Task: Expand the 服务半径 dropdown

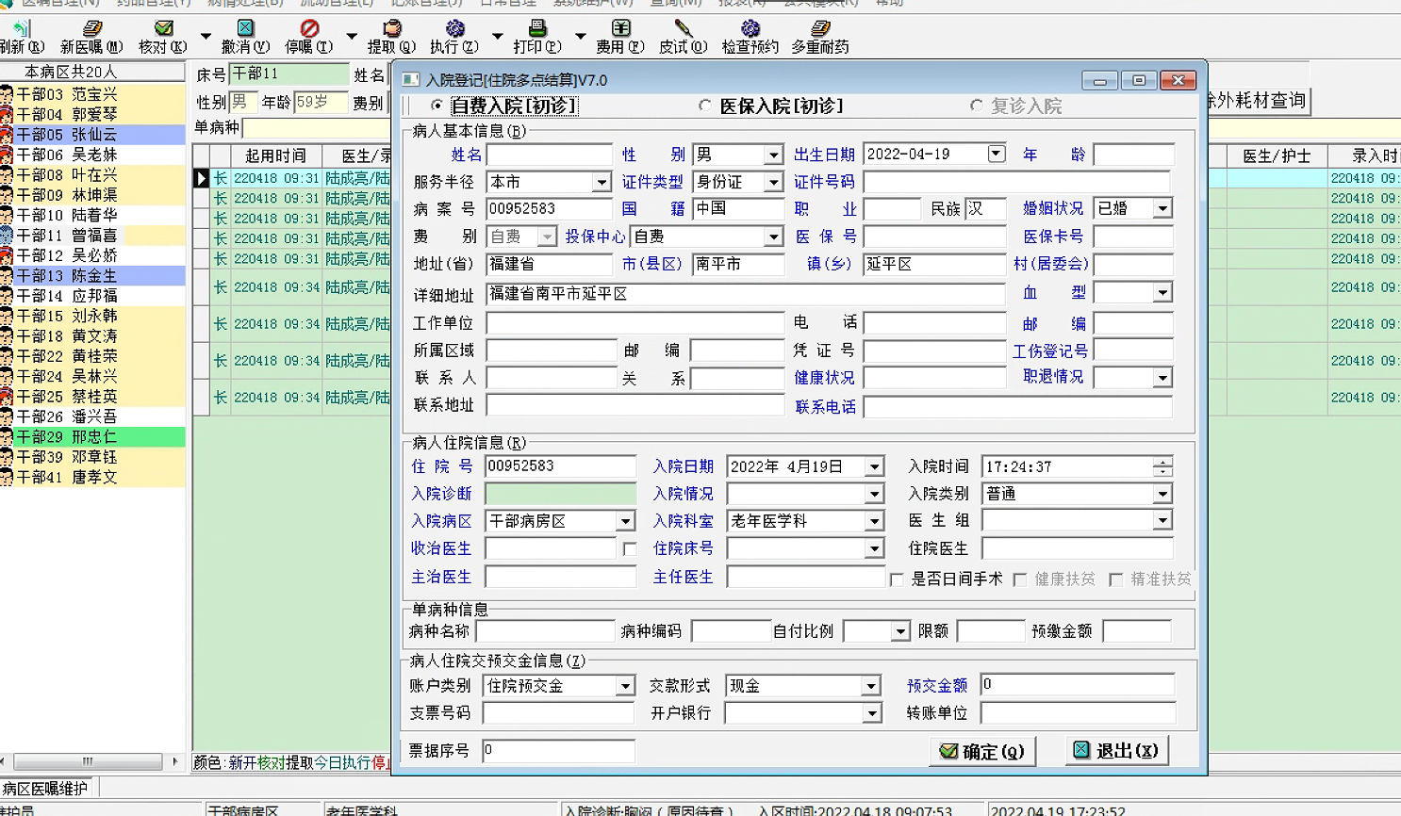Action: (602, 182)
